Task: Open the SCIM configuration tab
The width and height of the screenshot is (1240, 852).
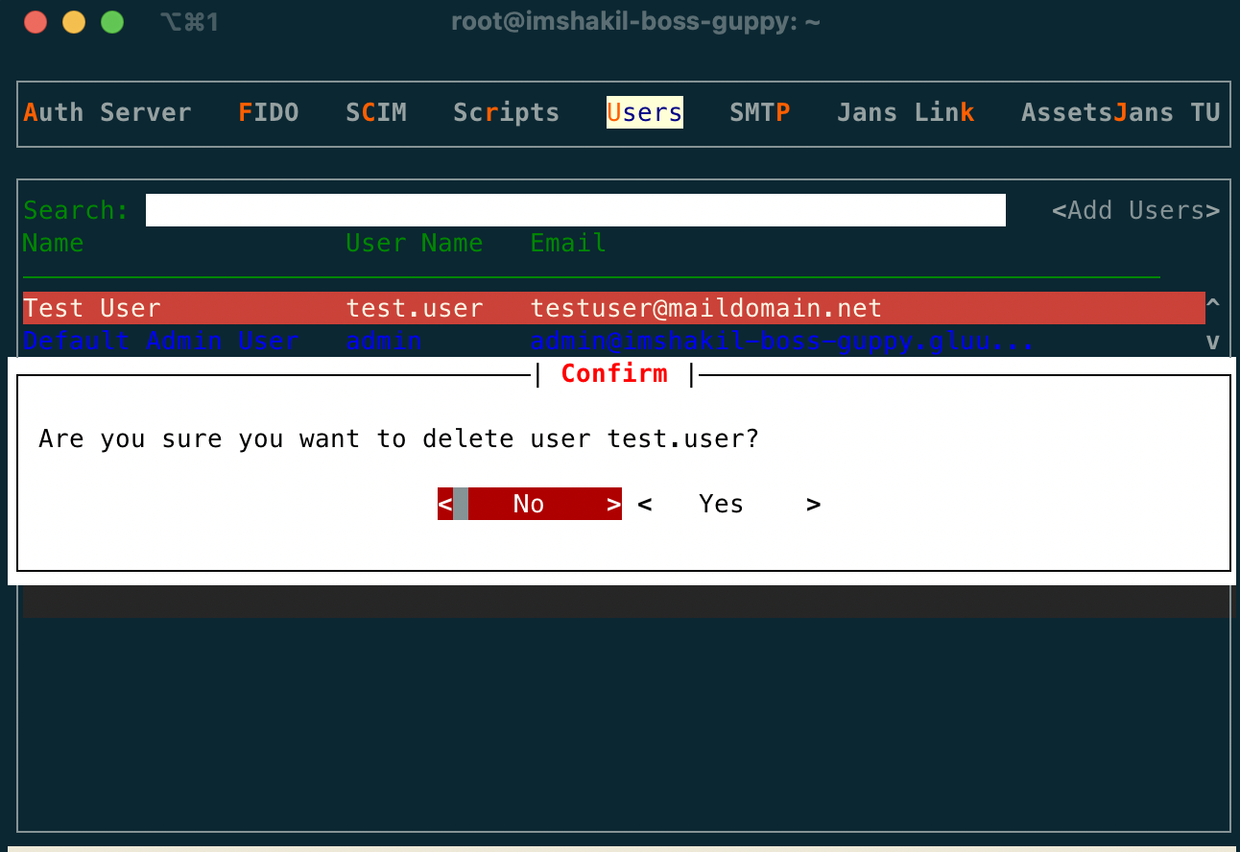Action: (376, 112)
